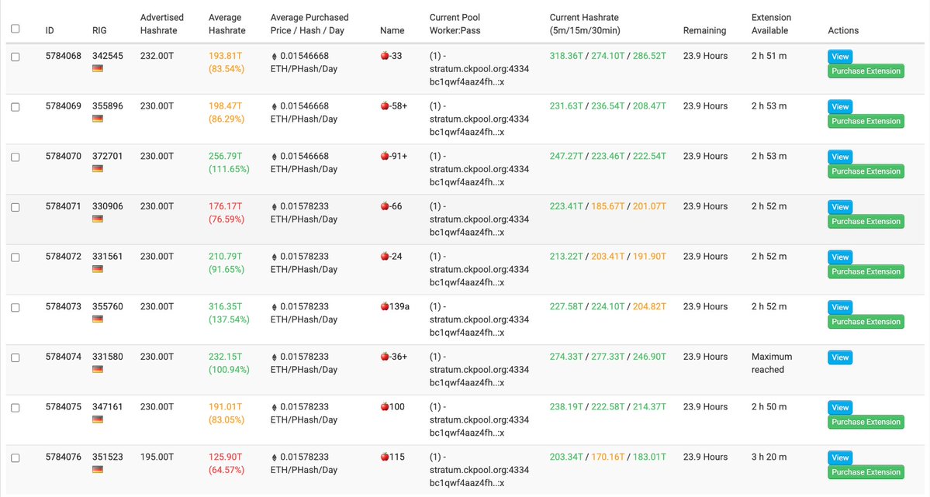This screenshot has width=930, height=497.
Task: Select checkbox for rental 5784073
Action: pyautogui.click(x=16, y=308)
